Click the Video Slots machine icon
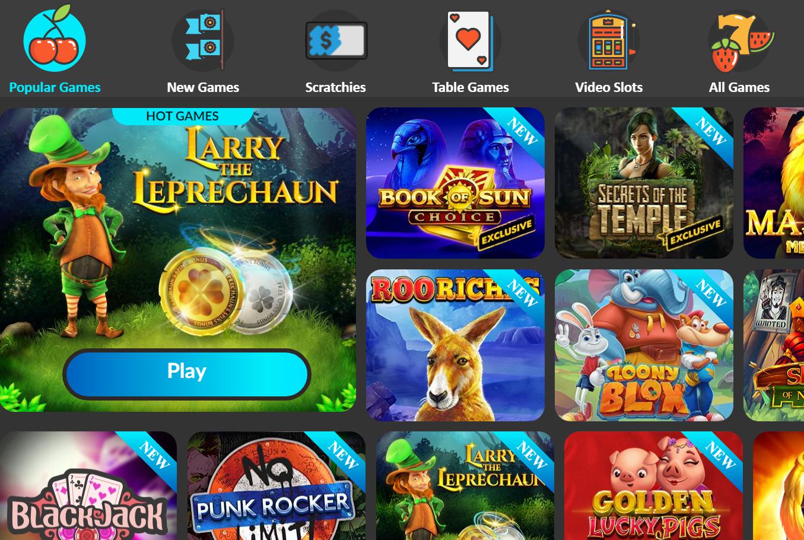The image size is (804, 540). (609, 40)
